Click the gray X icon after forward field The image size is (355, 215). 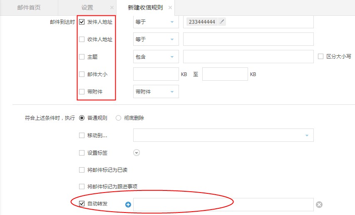pyautogui.click(x=319, y=204)
